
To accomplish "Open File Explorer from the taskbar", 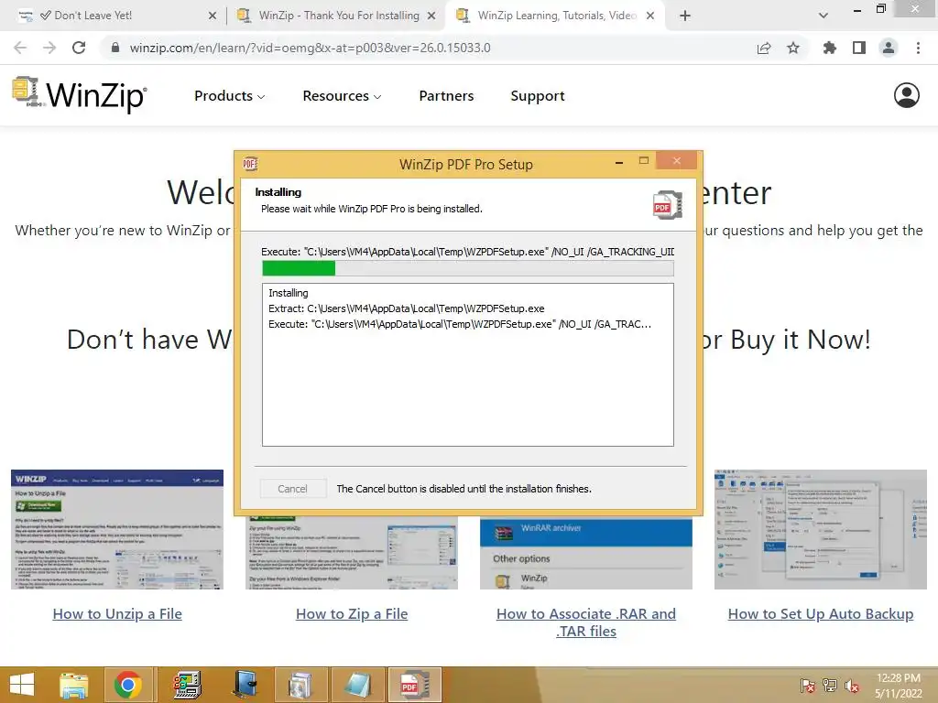I will 73,685.
